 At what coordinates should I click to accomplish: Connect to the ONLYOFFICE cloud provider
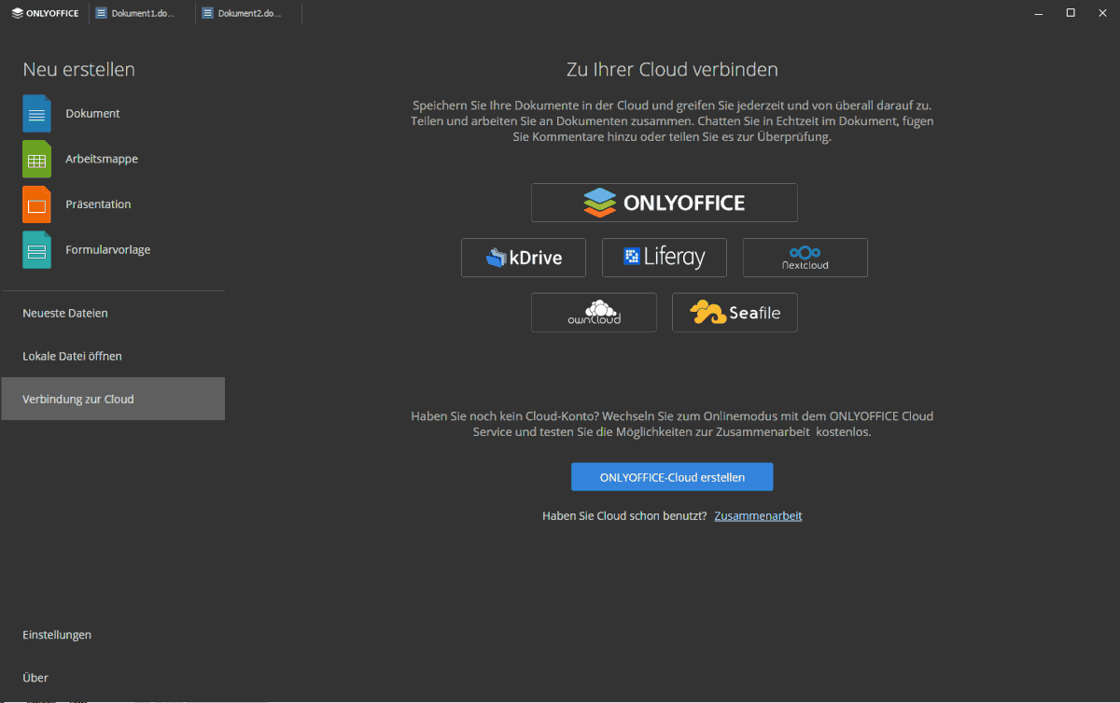(x=665, y=203)
